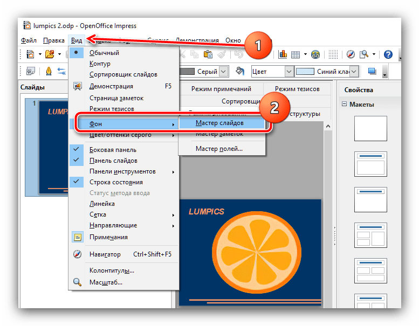Click the Format paintbrush icon
419x326 pixels.
pos(222,54)
